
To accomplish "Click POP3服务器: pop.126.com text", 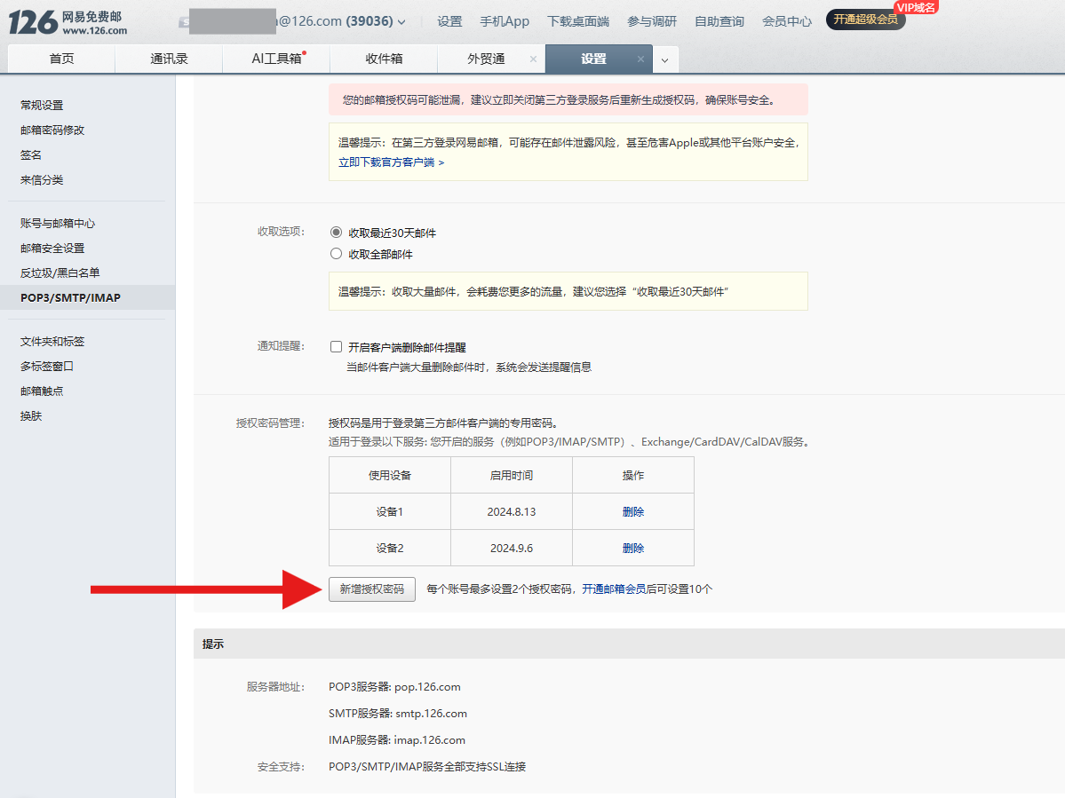I will pos(394,687).
